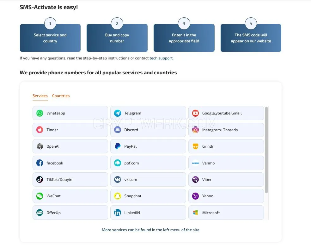Click the Tinder flame icon
The height and width of the screenshot is (247, 311).
coord(40,130)
